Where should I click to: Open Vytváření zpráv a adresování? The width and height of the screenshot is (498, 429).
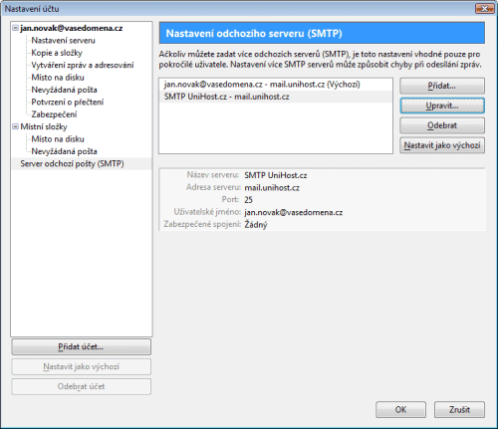[83, 65]
